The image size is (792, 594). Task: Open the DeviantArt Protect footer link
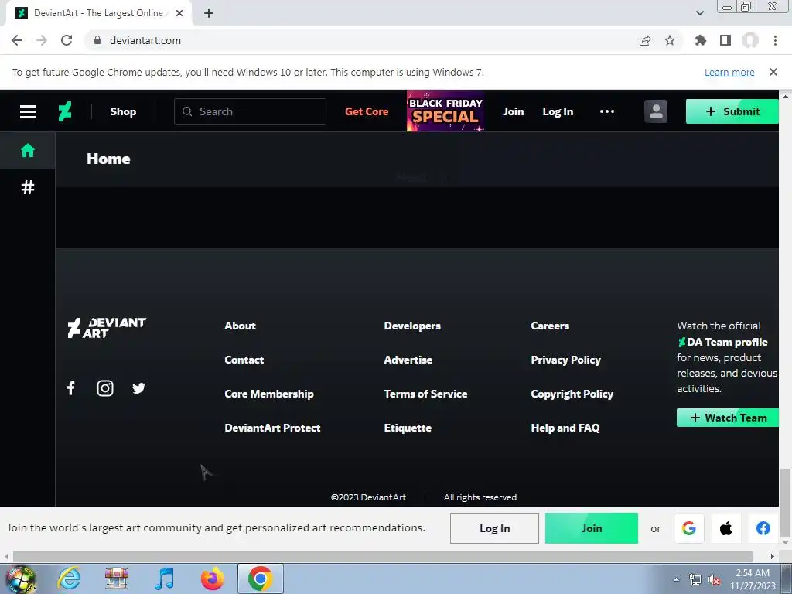[x=272, y=428]
